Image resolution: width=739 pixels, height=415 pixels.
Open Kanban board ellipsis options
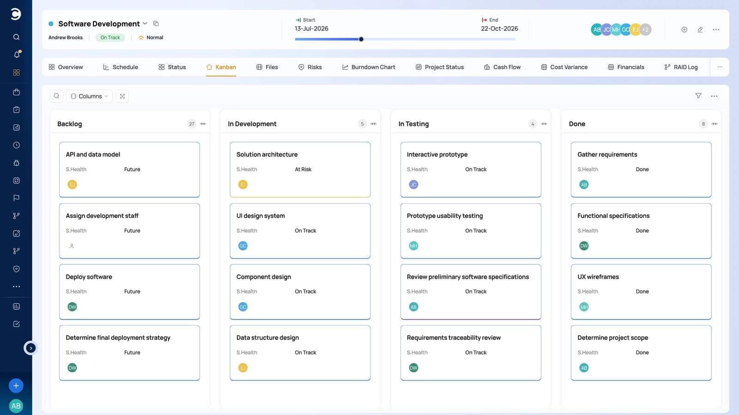[714, 96]
